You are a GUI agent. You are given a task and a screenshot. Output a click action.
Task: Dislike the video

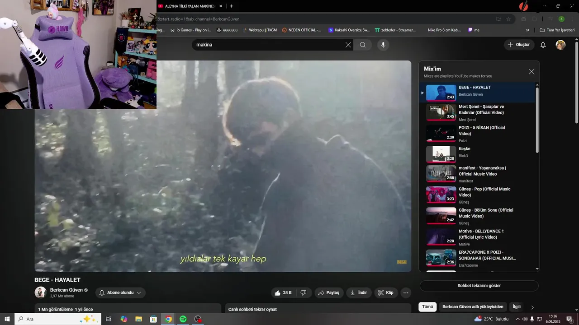tap(304, 292)
